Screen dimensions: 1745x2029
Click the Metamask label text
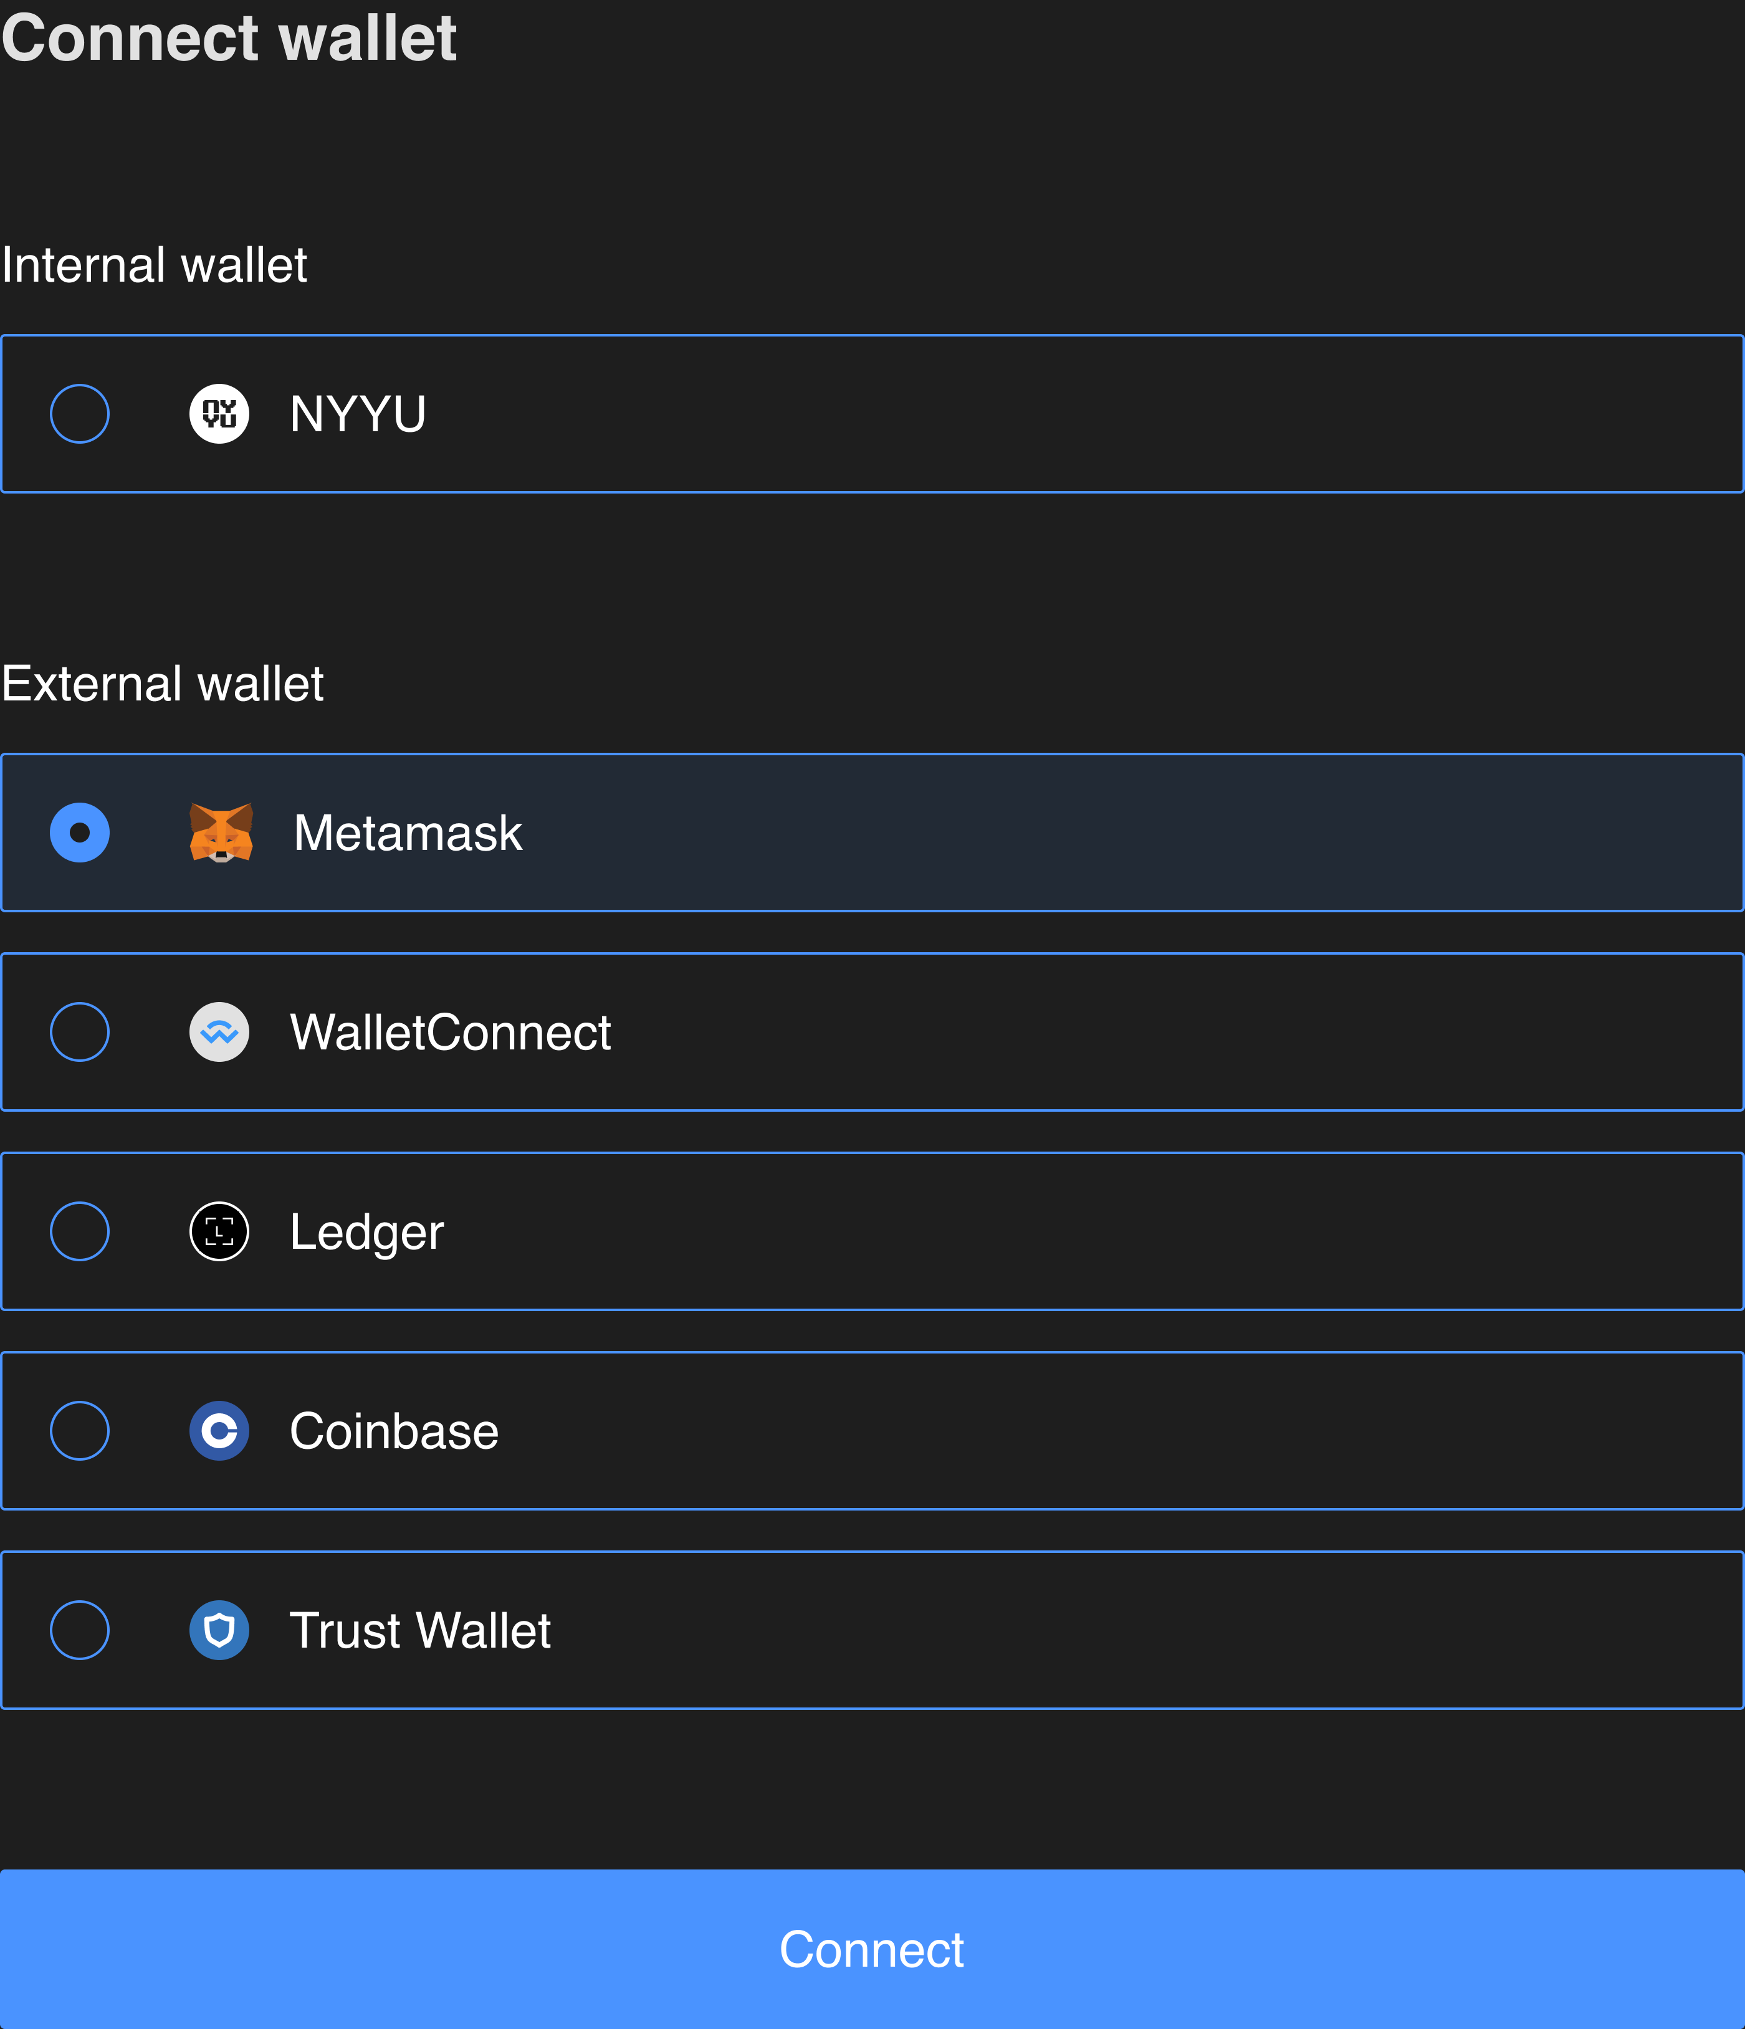pos(408,833)
